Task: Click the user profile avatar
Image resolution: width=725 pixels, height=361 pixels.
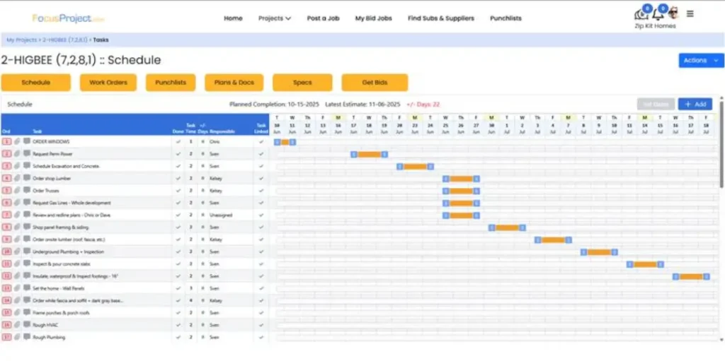Action: tap(673, 13)
